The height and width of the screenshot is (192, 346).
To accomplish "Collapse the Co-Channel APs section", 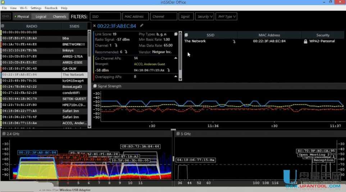I will point(176,58).
